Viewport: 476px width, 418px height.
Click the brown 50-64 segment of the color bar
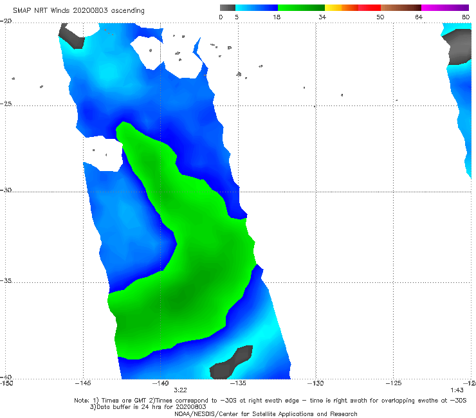(401, 8)
